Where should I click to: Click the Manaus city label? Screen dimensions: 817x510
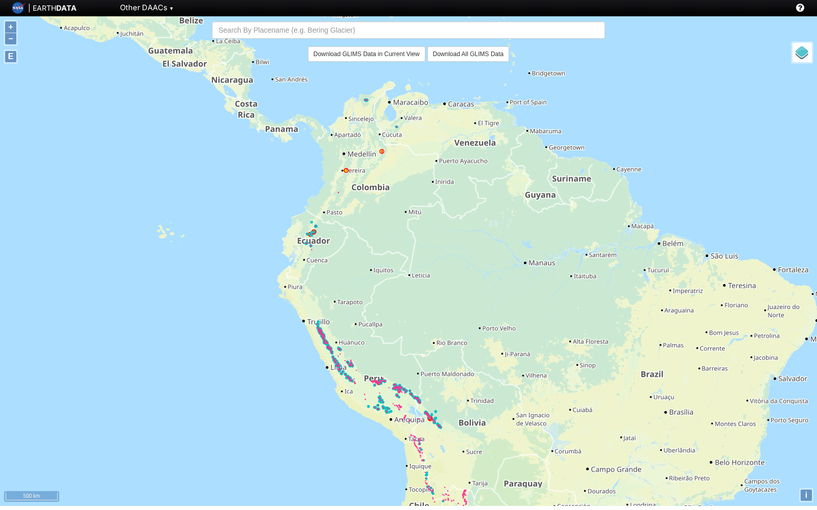pyautogui.click(x=542, y=263)
